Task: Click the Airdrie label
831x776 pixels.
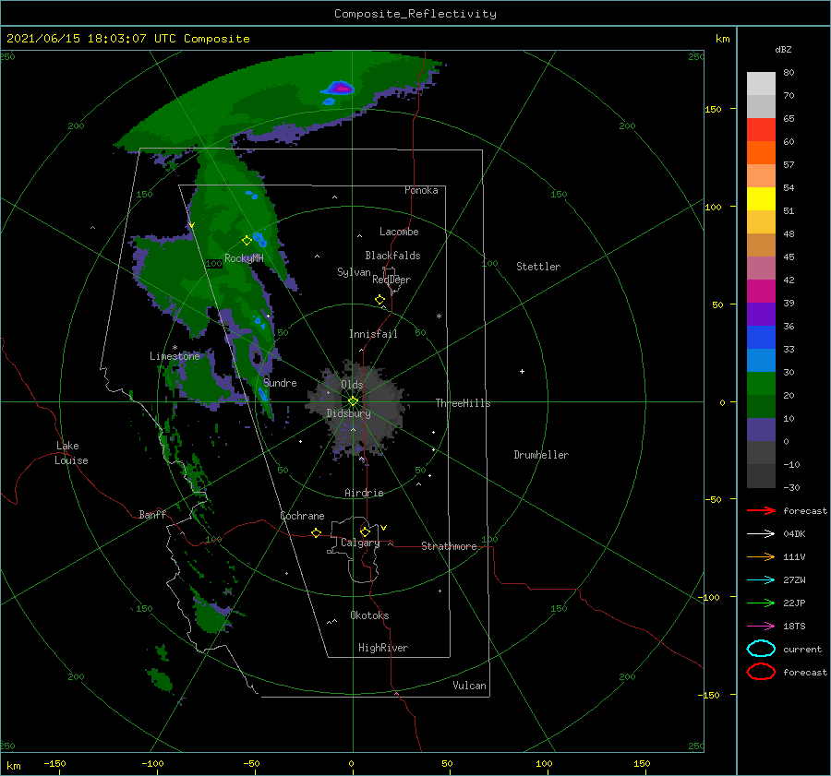Action: pos(364,493)
